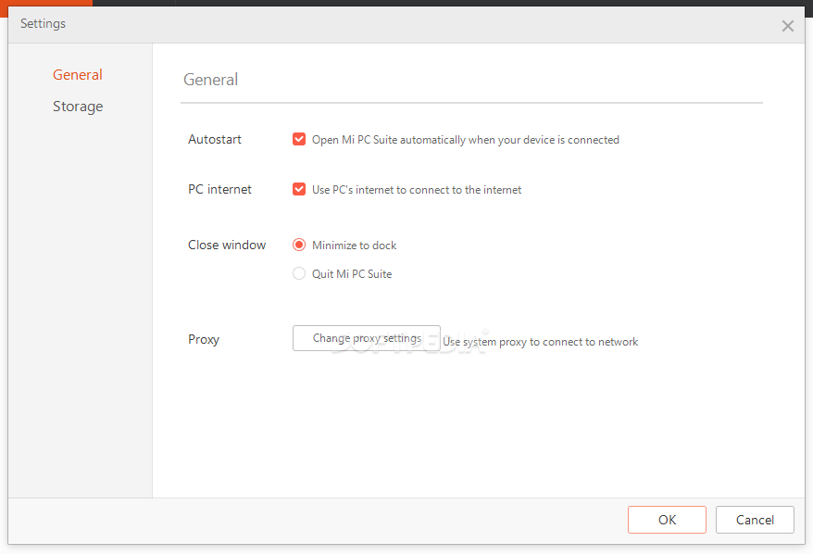Image resolution: width=813 pixels, height=554 pixels.
Task: Click the Proxy label
Action: coord(204,339)
